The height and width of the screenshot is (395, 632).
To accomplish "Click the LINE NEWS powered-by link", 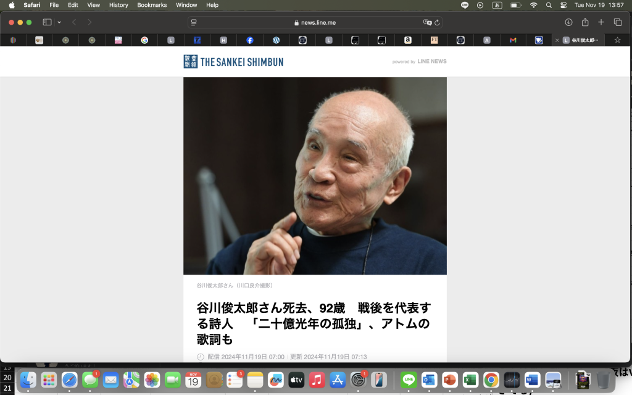I will [x=431, y=62].
